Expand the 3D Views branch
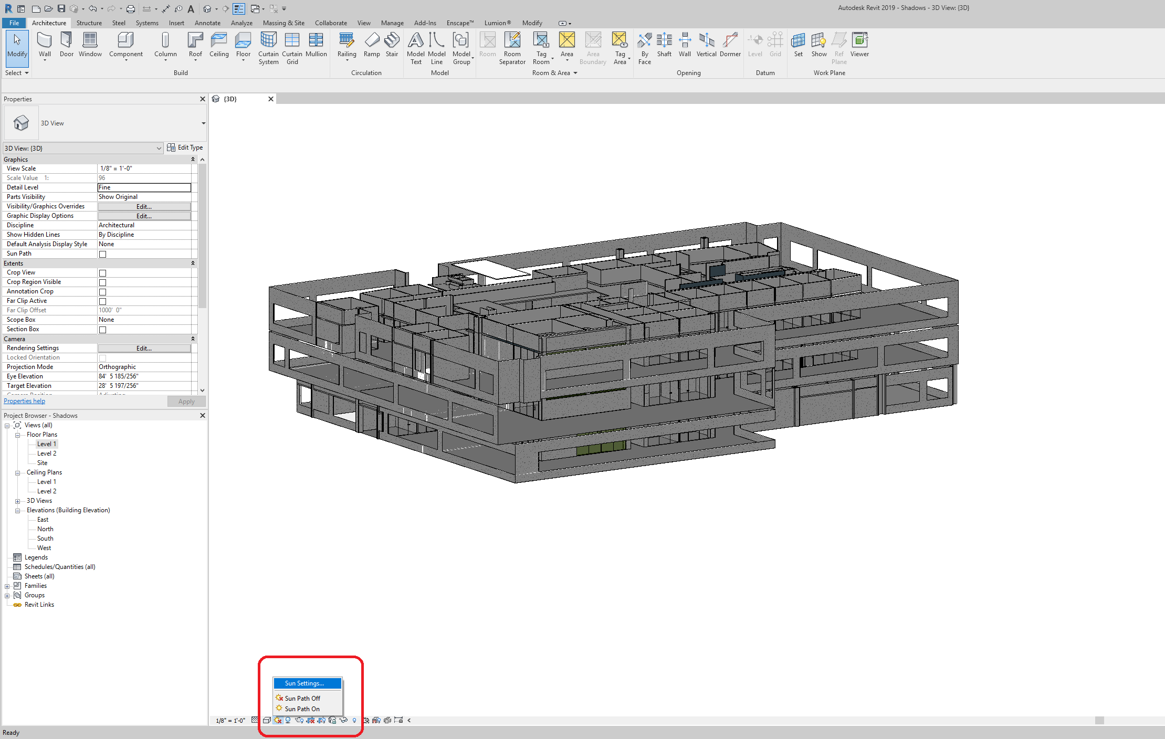Screen dimensions: 1165x739 (17, 500)
